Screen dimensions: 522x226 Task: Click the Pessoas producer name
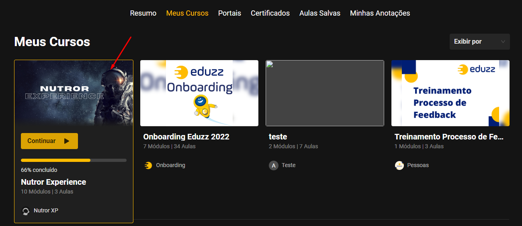418,165
